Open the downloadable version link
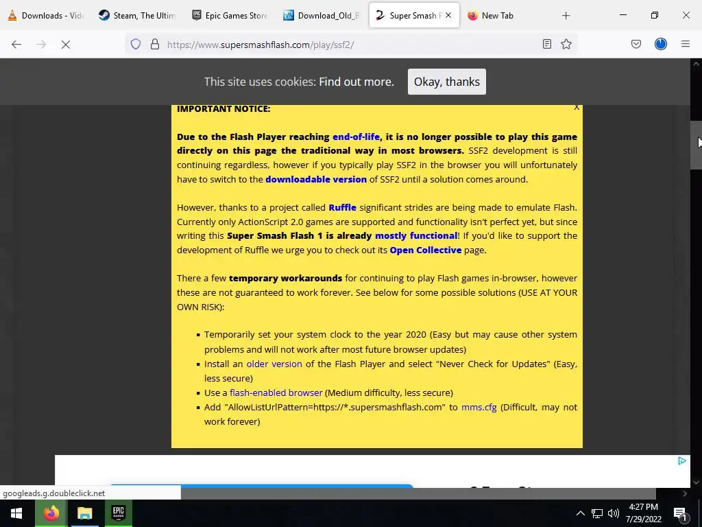702x527 pixels. (316, 179)
